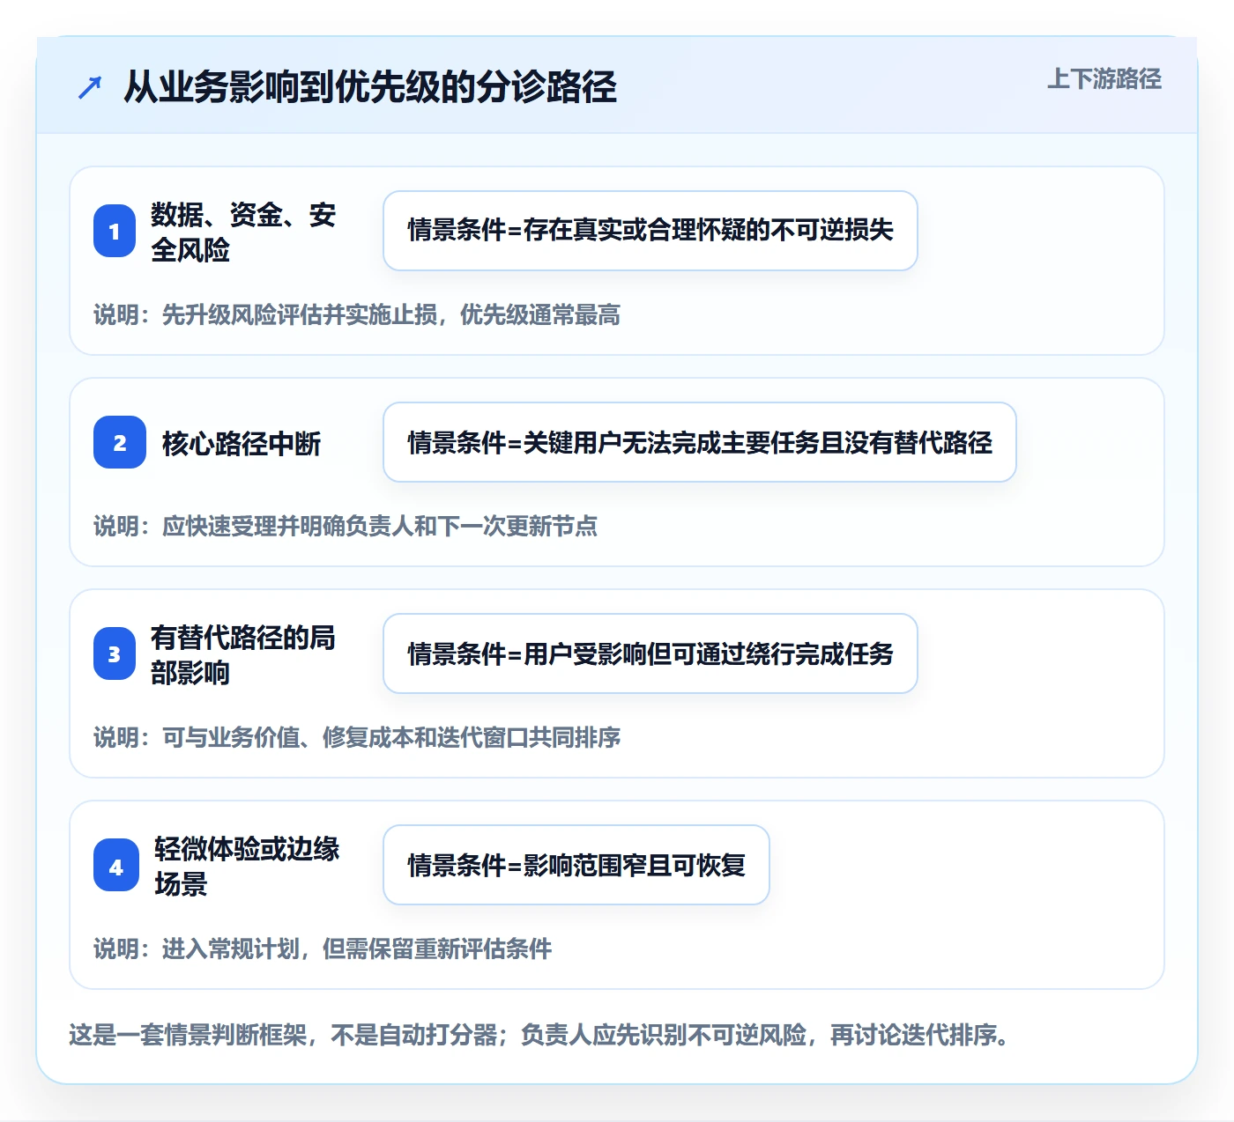Select the heading 核心路径中断

[x=242, y=443]
